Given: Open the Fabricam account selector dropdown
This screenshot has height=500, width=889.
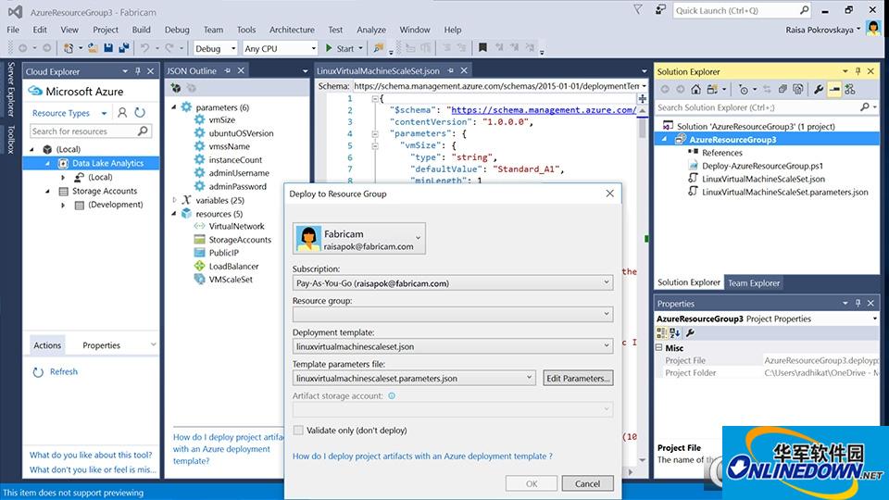Looking at the screenshot, I should tap(419, 238).
